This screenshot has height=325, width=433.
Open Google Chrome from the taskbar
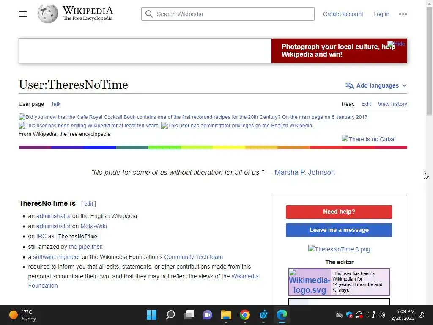click(245, 315)
